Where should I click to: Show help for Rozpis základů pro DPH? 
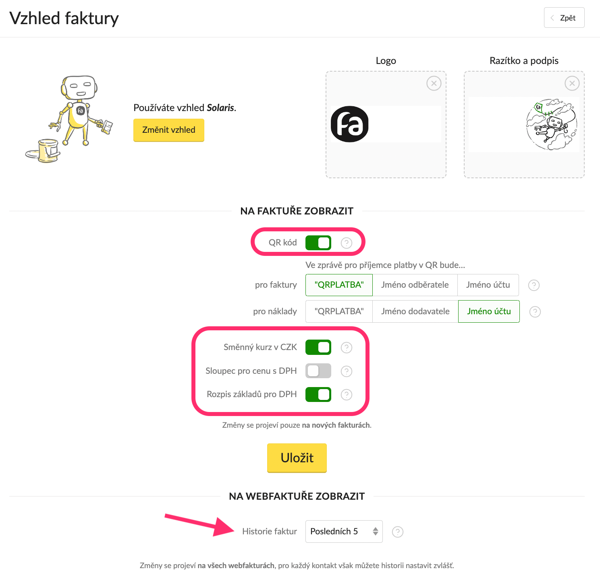tap(346, 395)
